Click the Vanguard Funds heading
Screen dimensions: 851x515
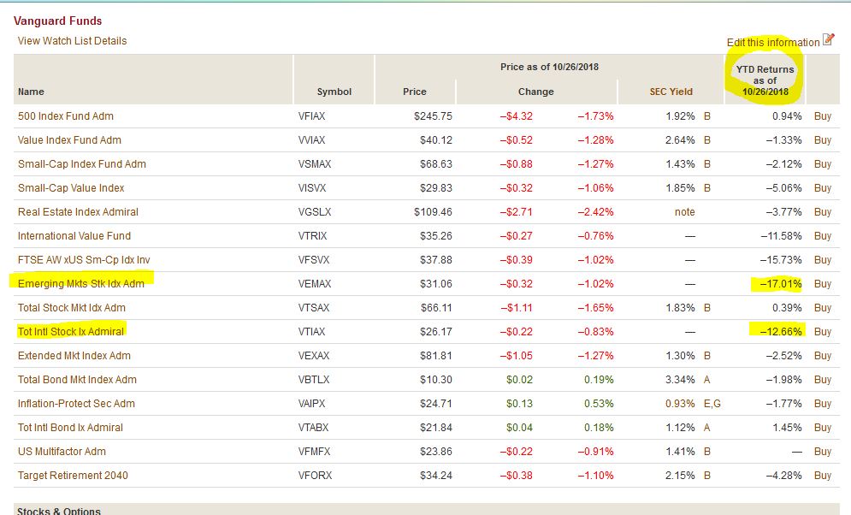click(x=57, y=21)
